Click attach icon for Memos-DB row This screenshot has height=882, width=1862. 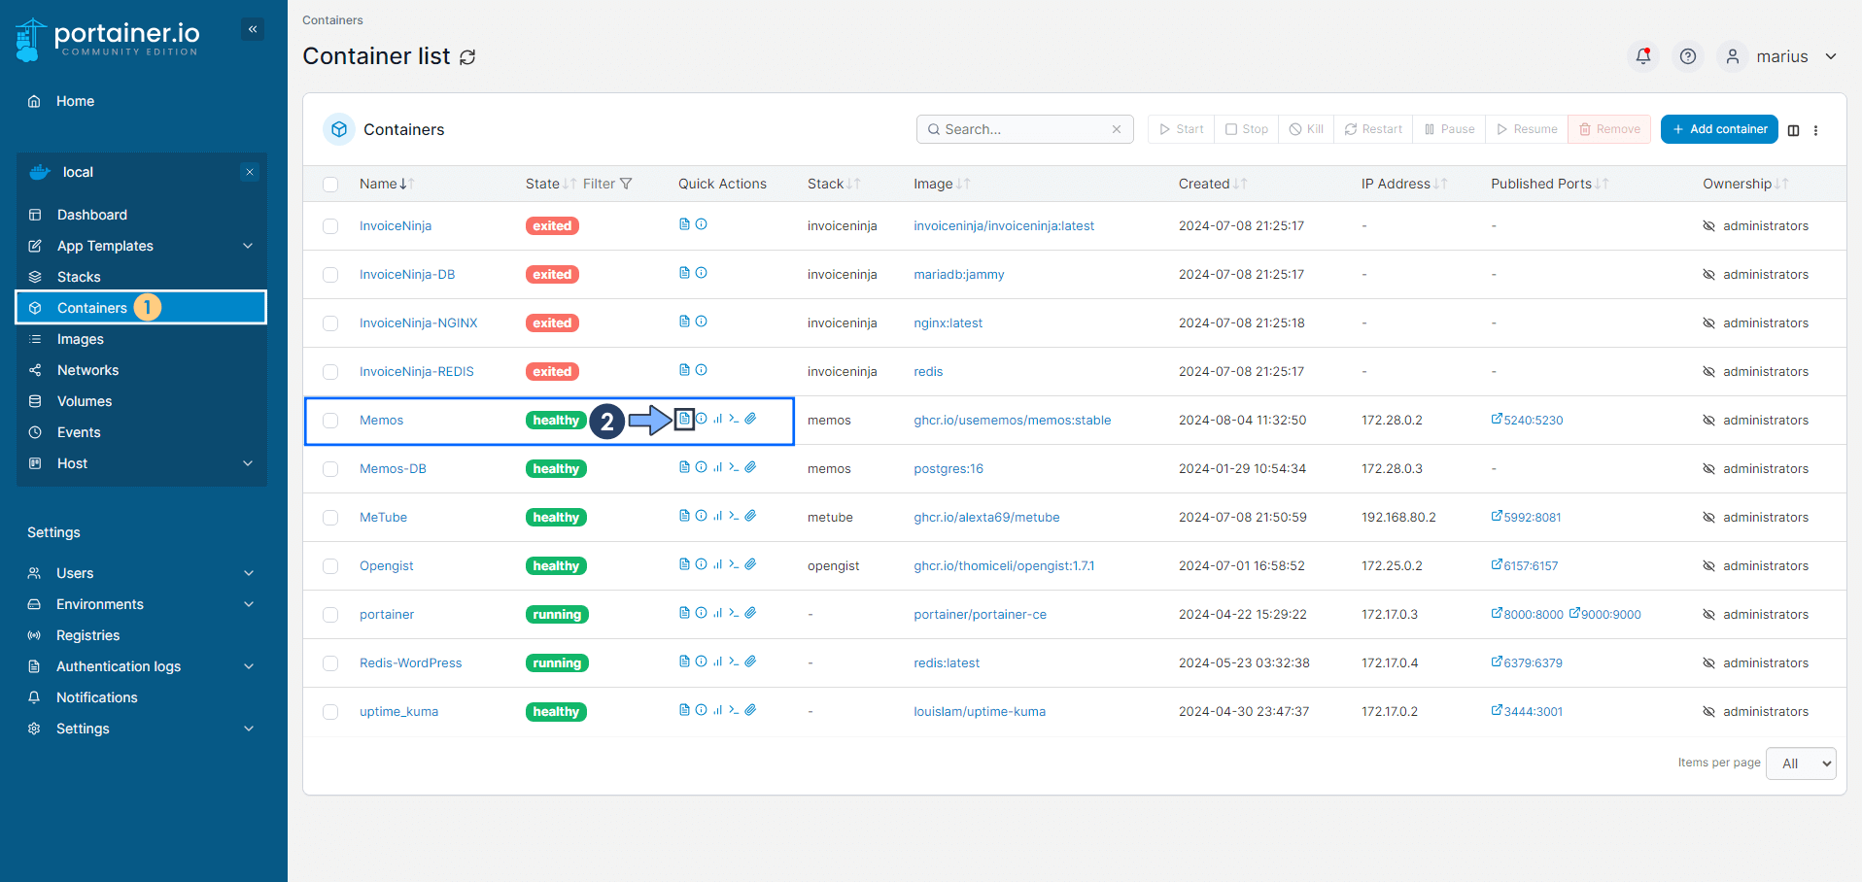click(x=750, y=467)
